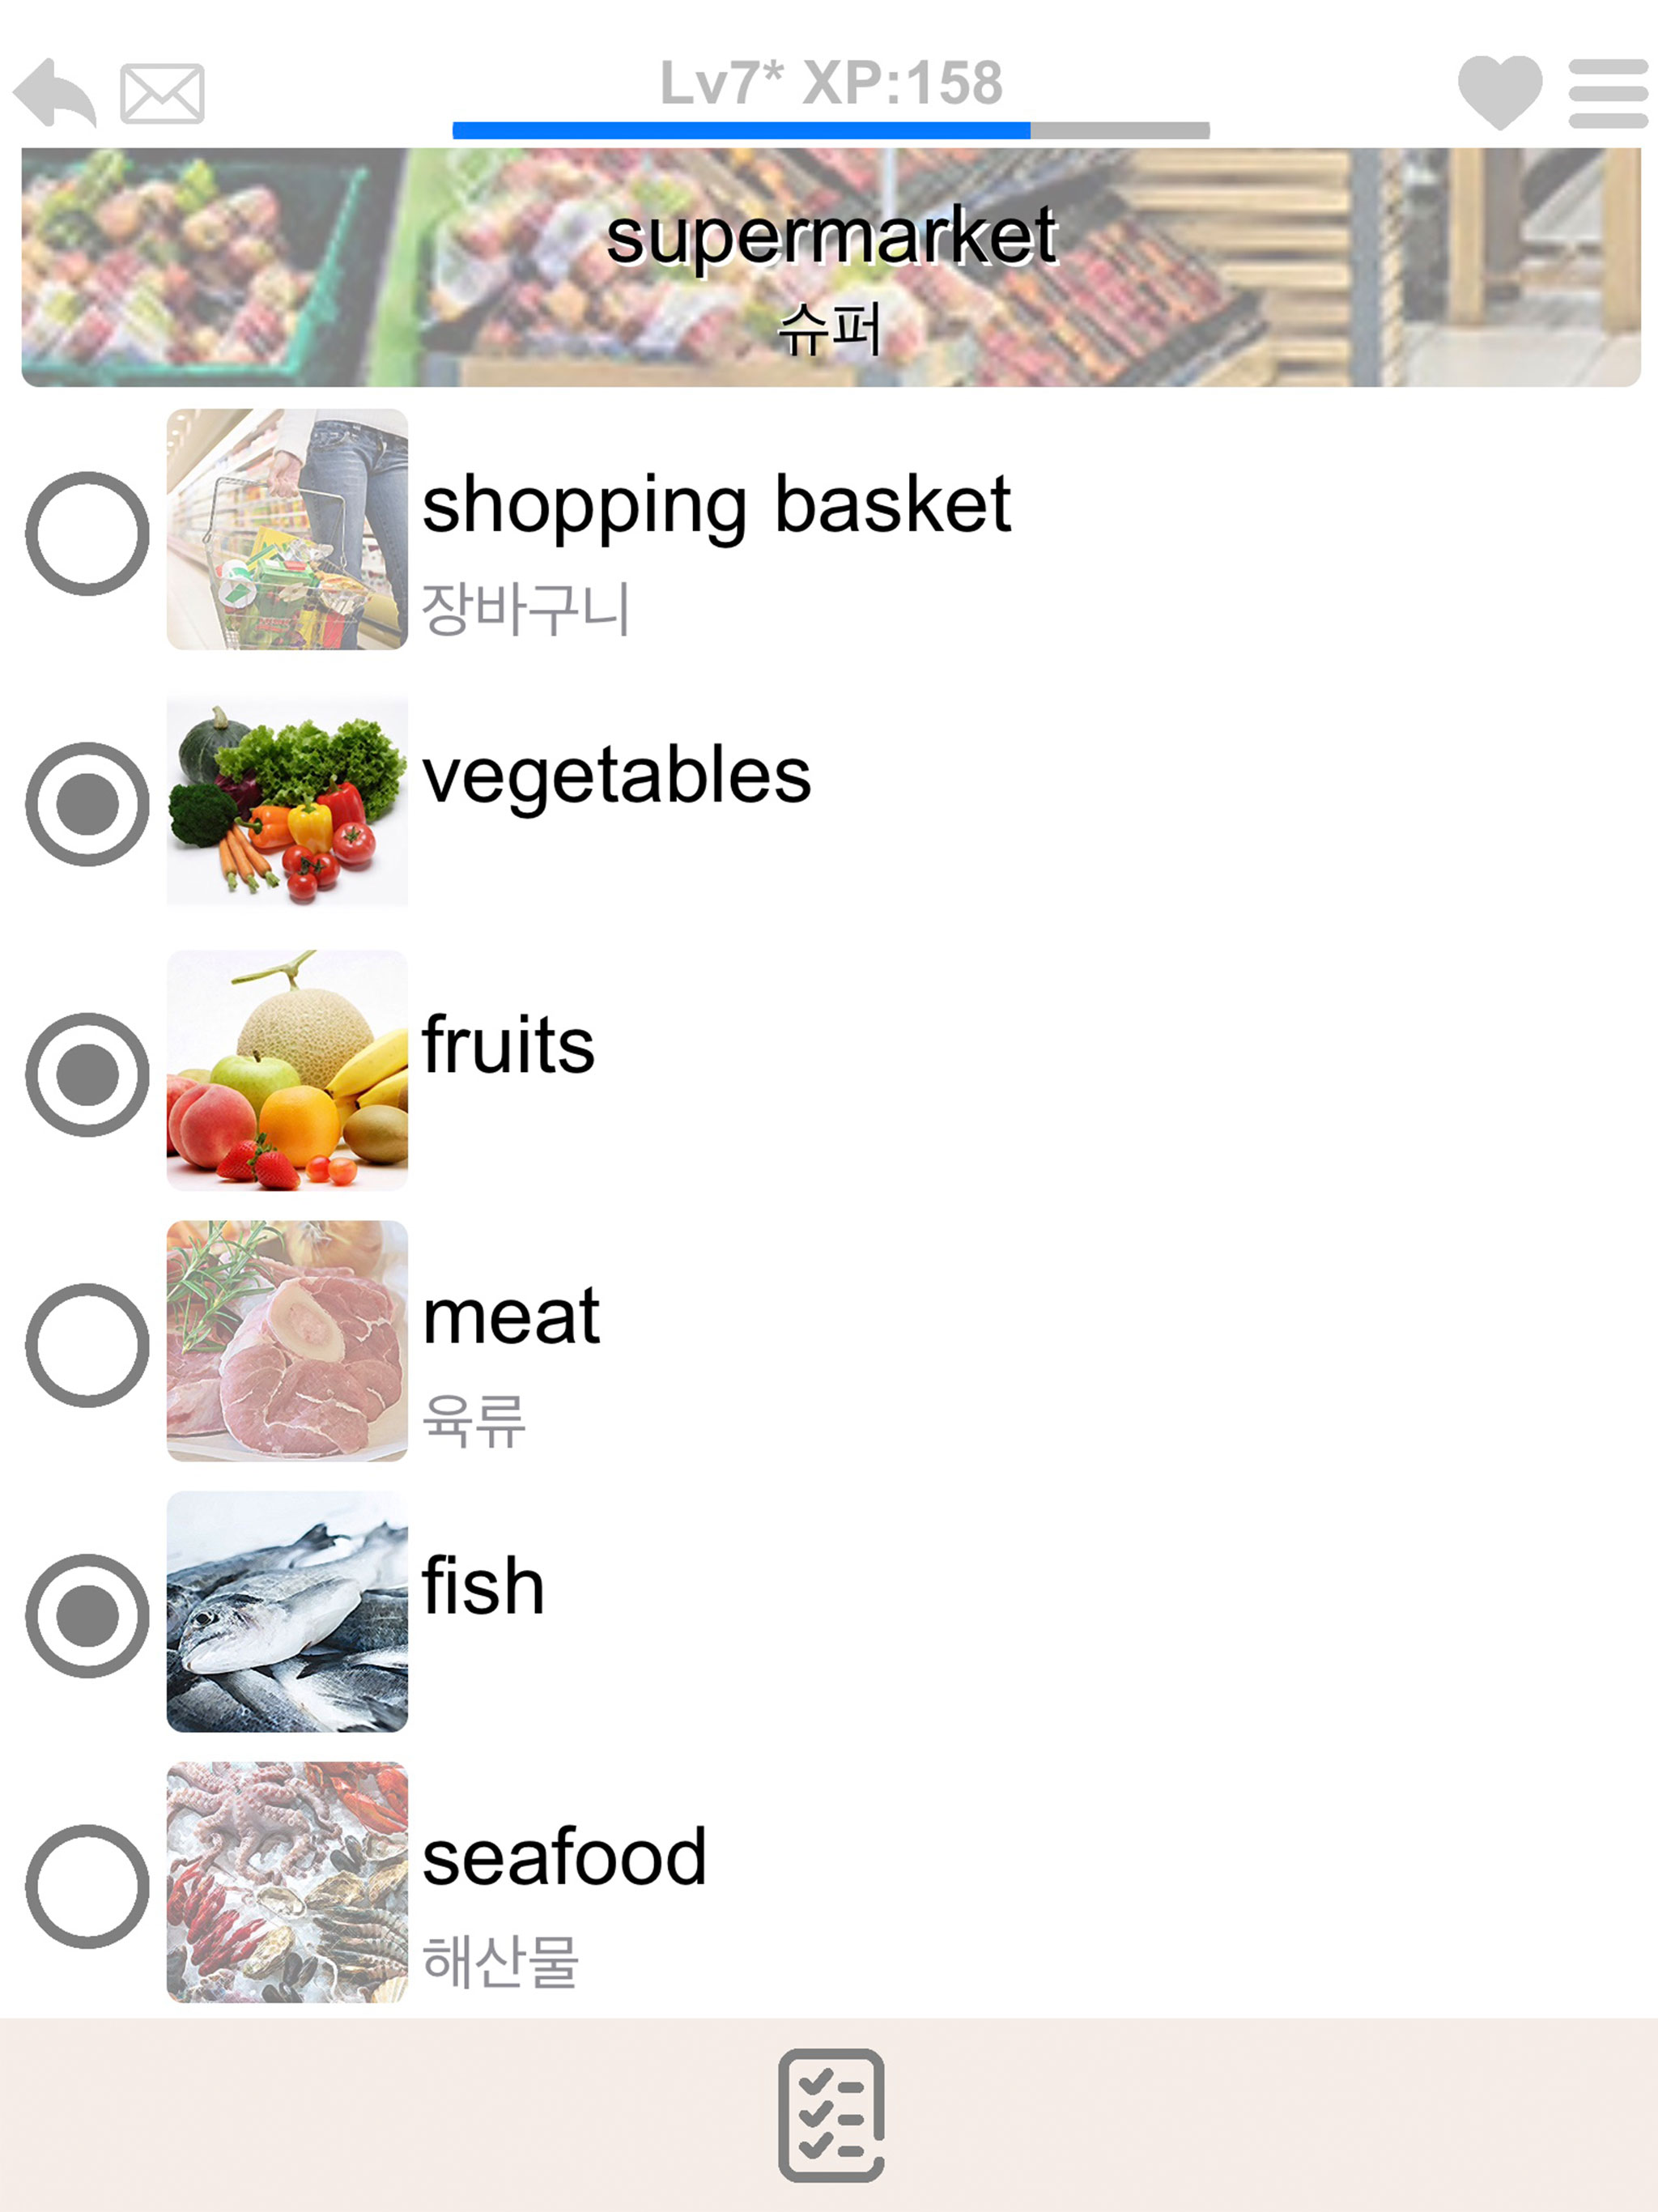Click the Lv7 XP:158 level text
This screenshot has width=1658, height=2212.
coord(830,82)
